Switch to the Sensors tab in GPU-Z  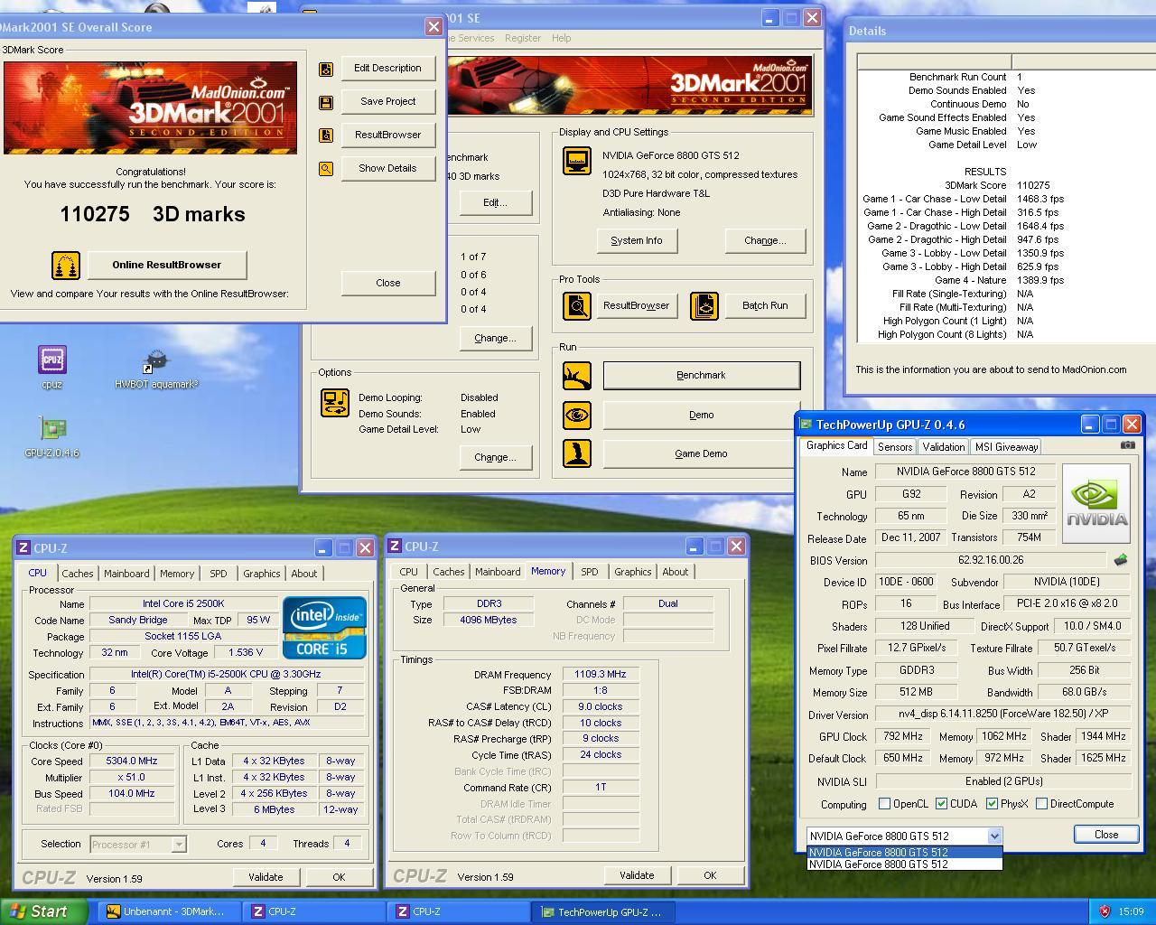click(895, 447)
